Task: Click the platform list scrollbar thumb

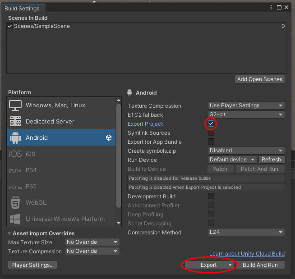Action: (x=119, y=156)
